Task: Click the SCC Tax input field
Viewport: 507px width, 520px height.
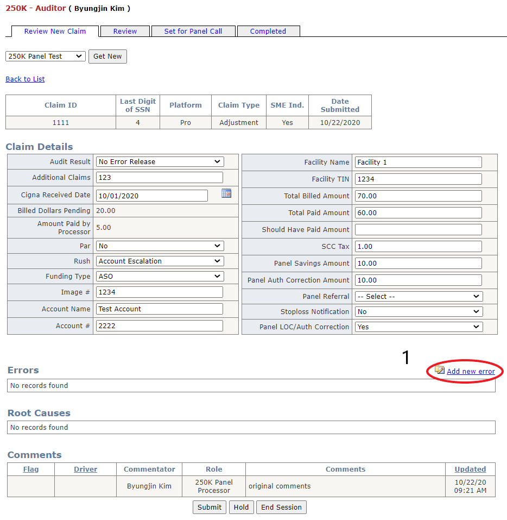Action: click(x=418, y=246)
